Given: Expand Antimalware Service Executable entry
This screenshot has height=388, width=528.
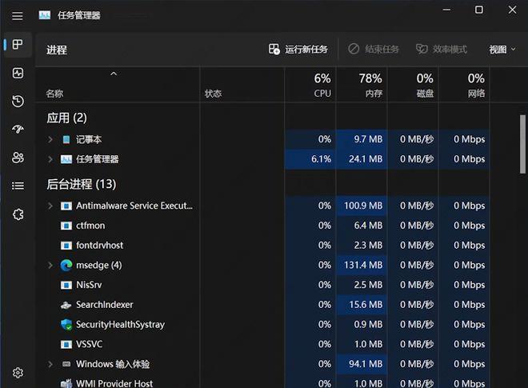Looking at the screenshot, I should coord(50,206).
